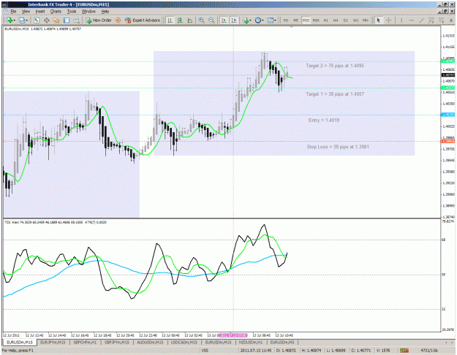Click the connection status 4731/1 kb
Image resolution: width=457 pixels, height=355 pixels.
point(429,351)
